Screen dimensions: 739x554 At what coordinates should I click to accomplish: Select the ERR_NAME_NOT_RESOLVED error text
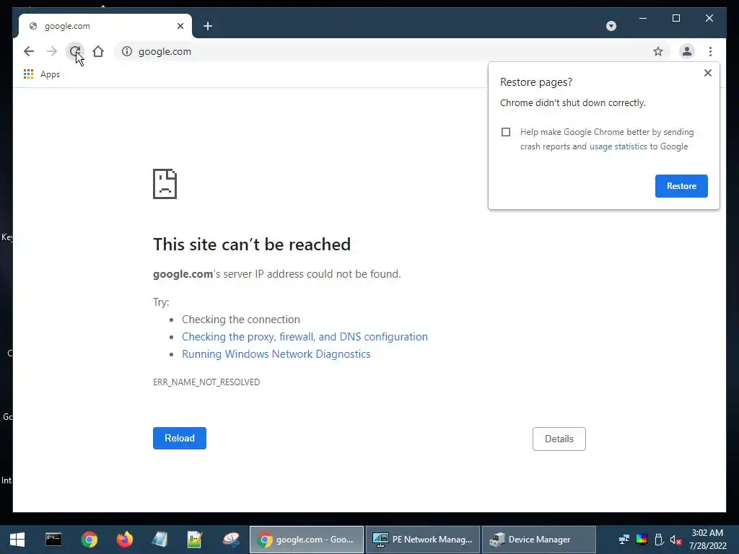click(x=206, y=382)
